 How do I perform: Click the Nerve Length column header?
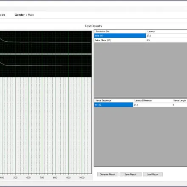pyautogui.click(x=179, y=100)
